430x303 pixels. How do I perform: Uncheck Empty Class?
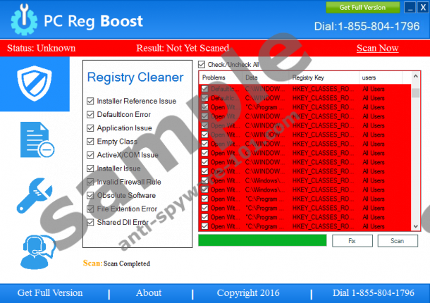click(x=90, y=142)
